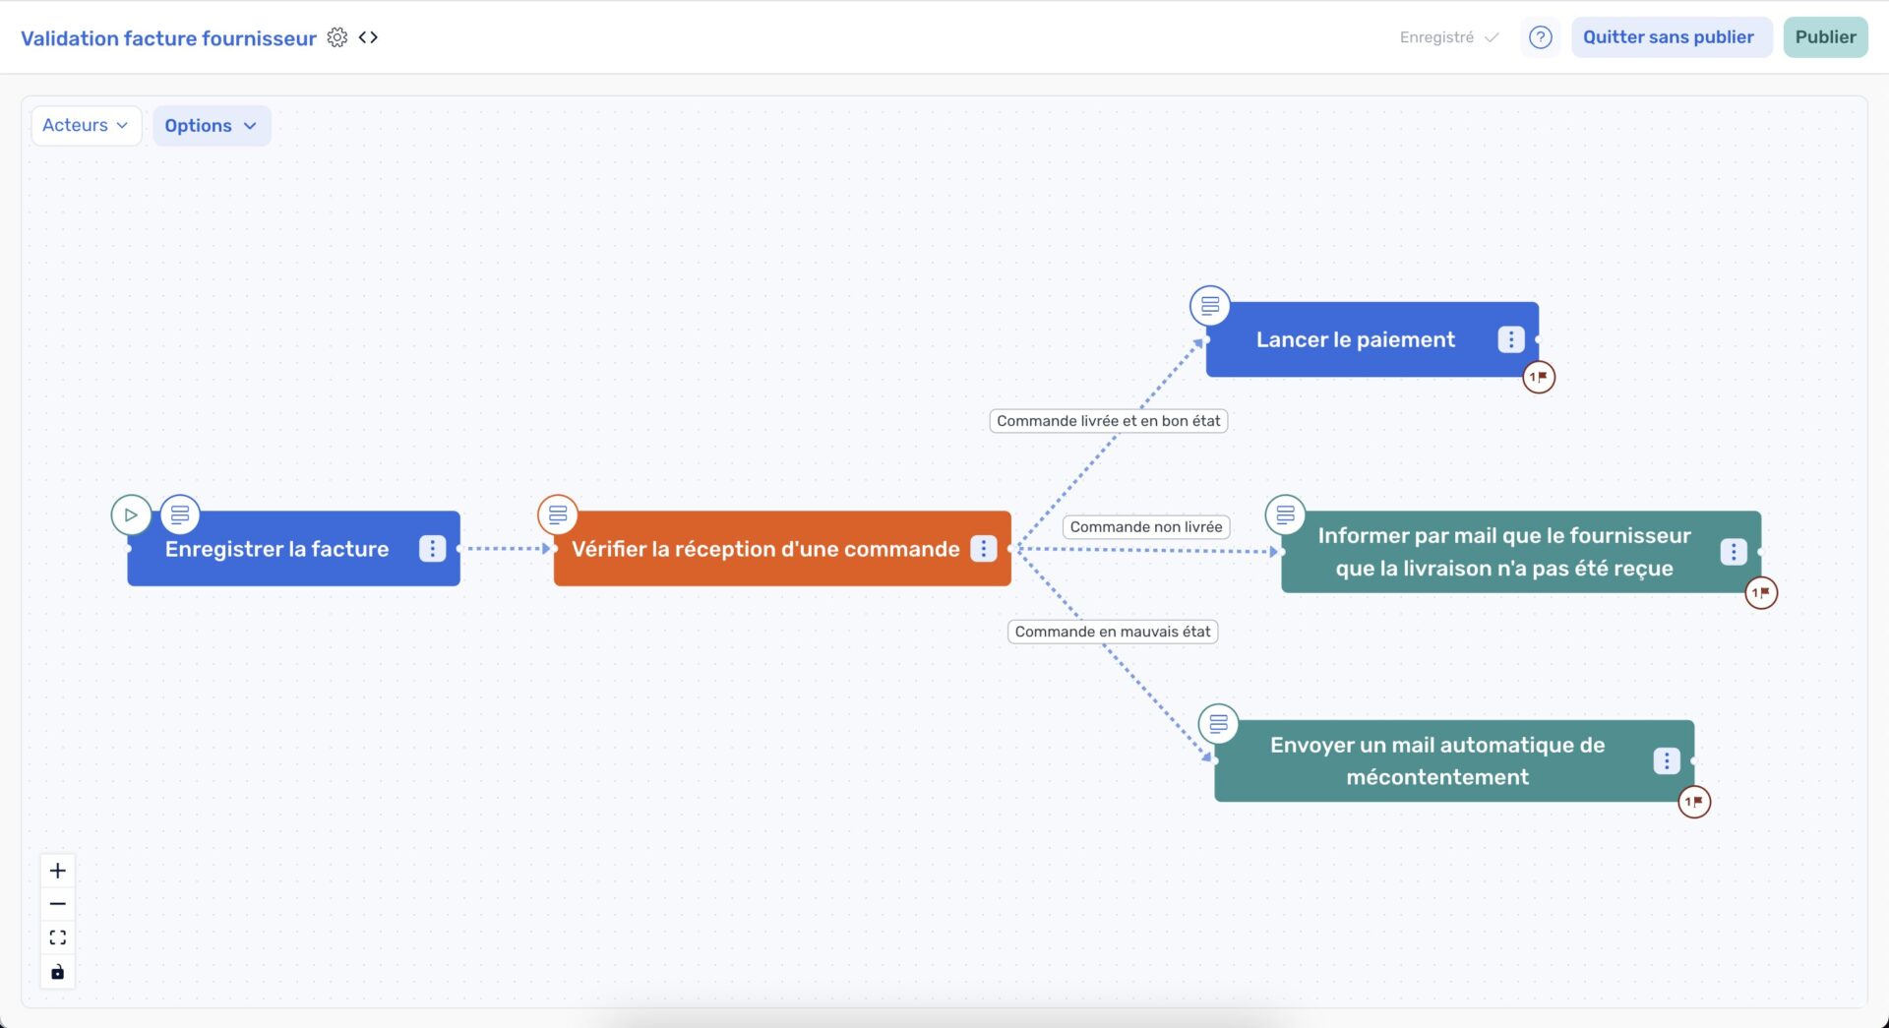The height and width of the screenshot is (1028, 1889).
Task: Click the code view brackets icon
Action: [x=368, y=37]
